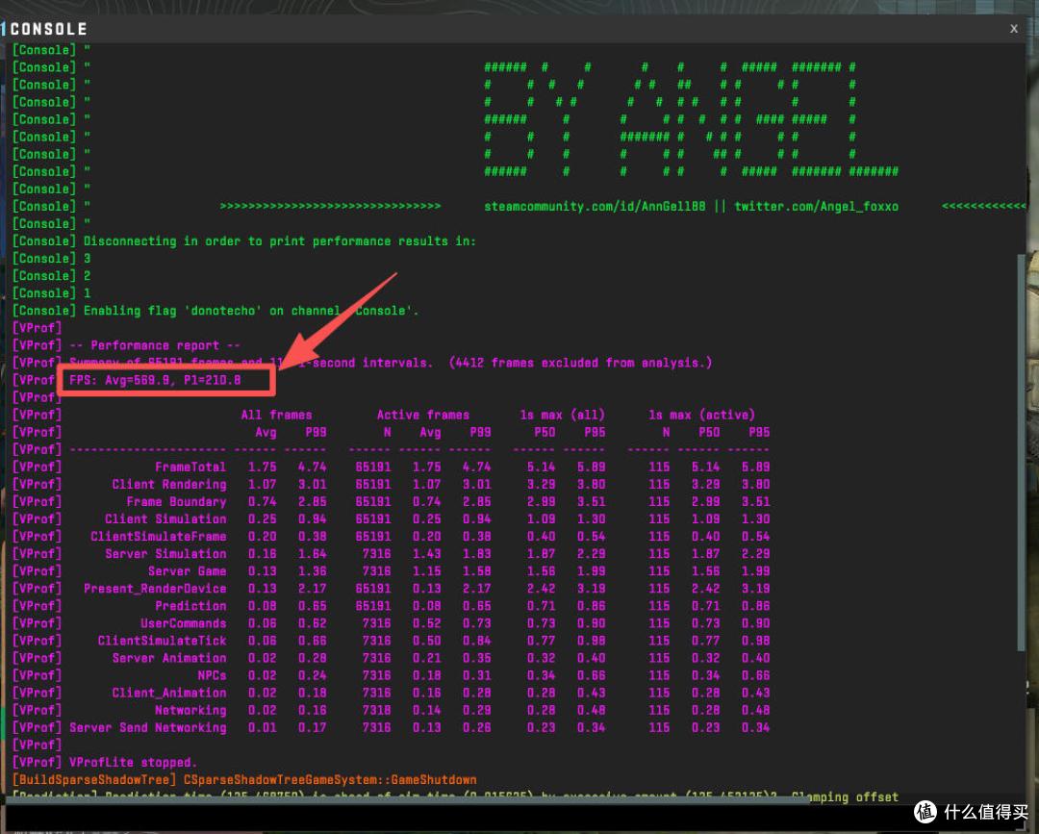Select the ClientSimulateTick row label
Screen dimensions: 1039x834
pos(162,641)
